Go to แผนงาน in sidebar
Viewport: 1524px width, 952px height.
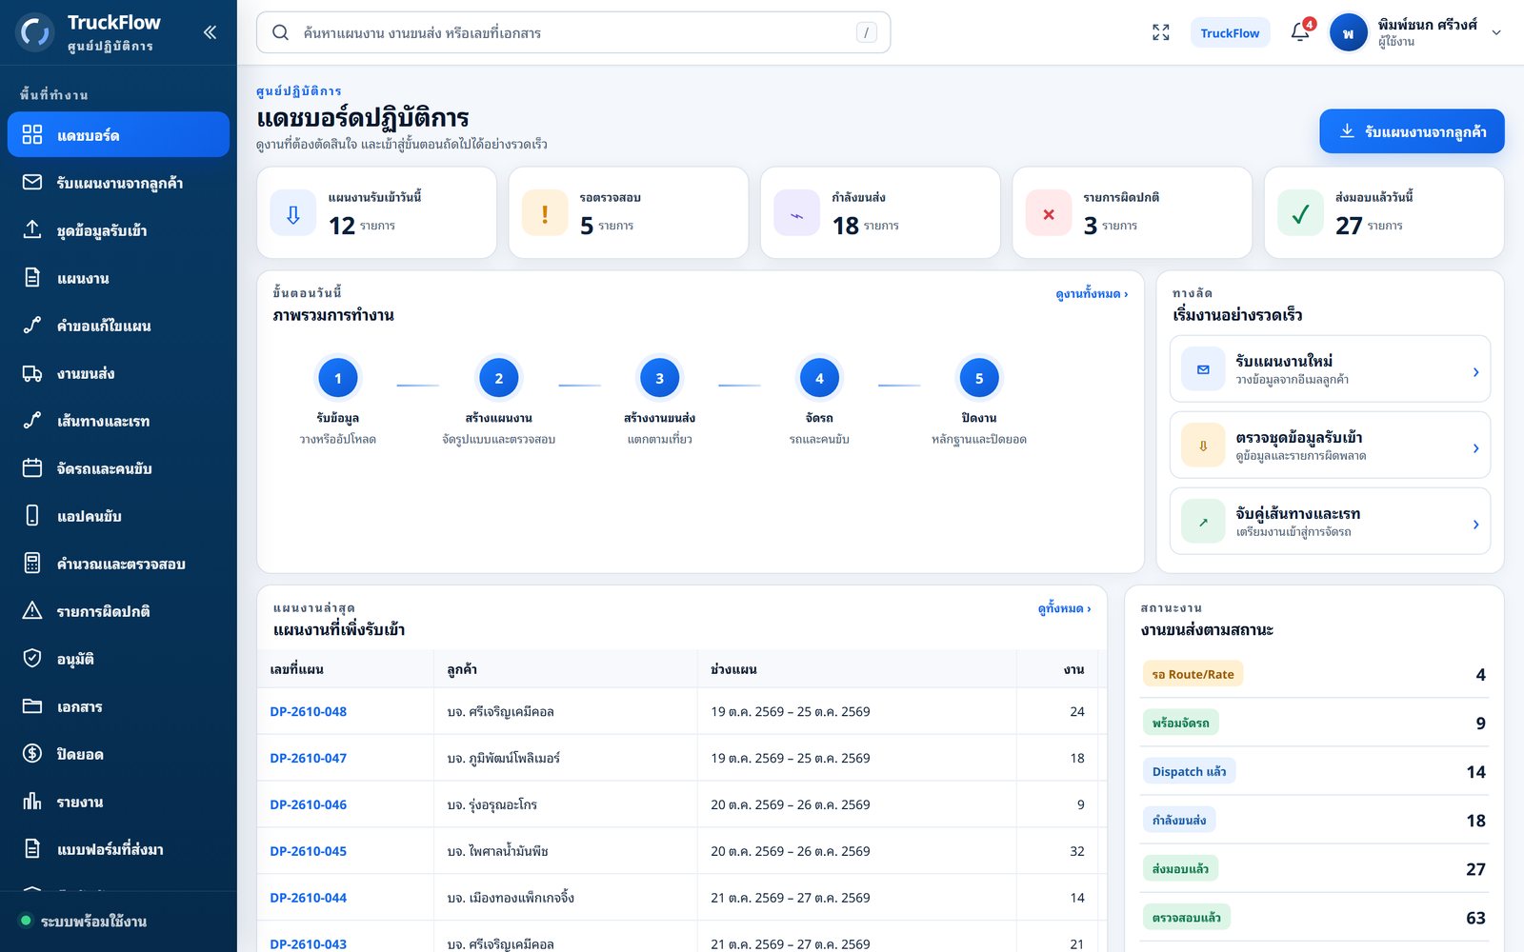tap(118, 278)
